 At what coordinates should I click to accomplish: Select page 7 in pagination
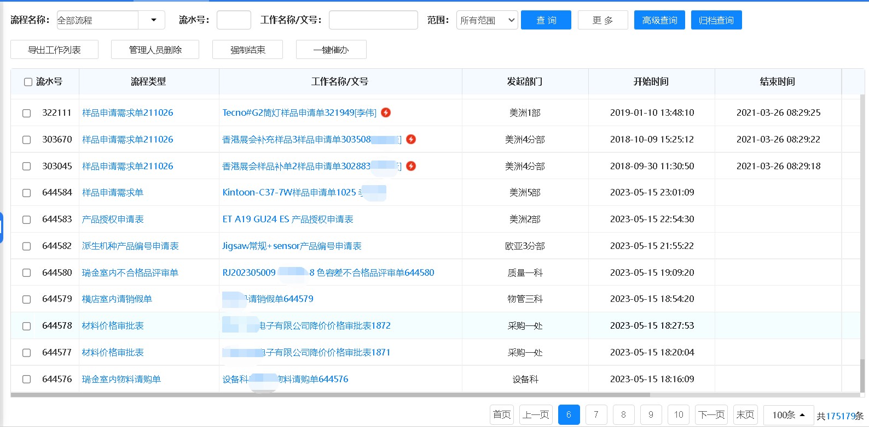596,415
